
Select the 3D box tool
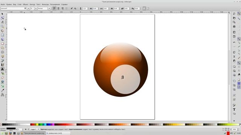pos(2,39)
